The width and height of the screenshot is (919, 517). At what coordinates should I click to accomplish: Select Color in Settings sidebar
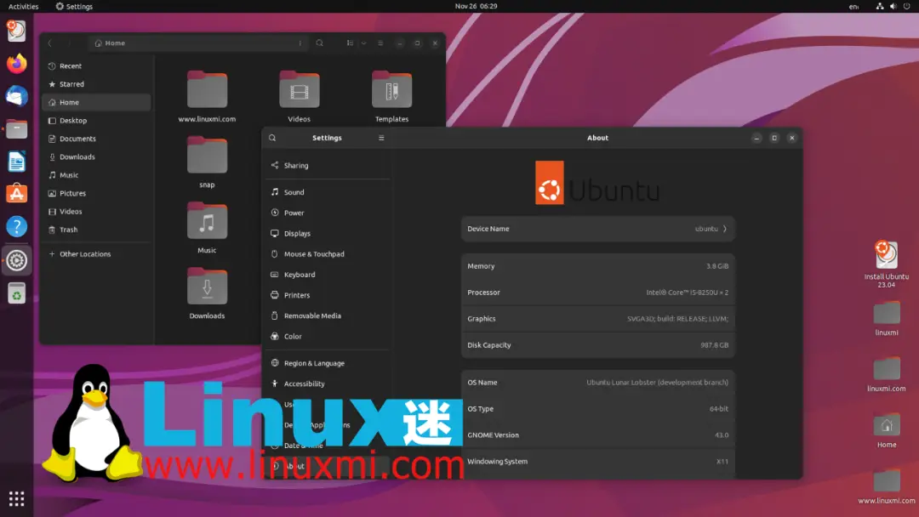(x=327, y=337)
